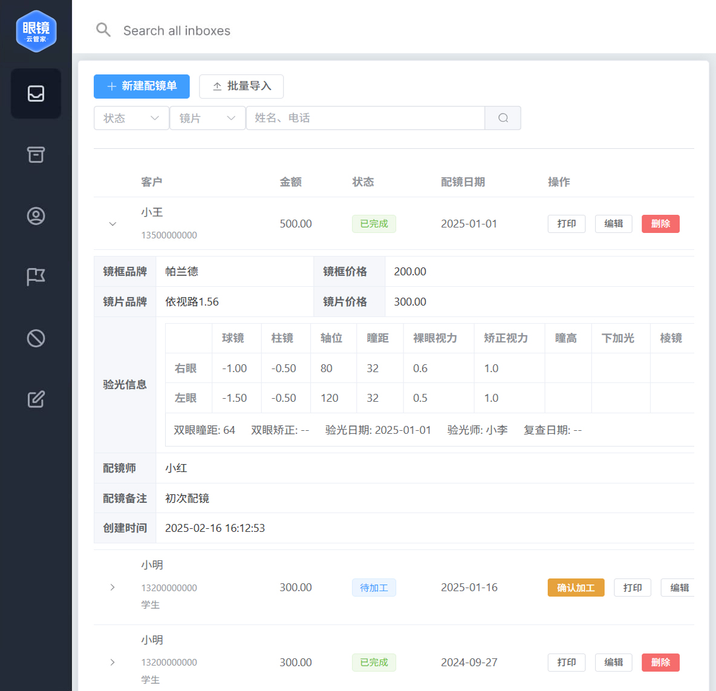The image size is (716, 691).
Task: Click the magnifier icon in top search bar
Action: pyautogui.click(x=103, y=30)
